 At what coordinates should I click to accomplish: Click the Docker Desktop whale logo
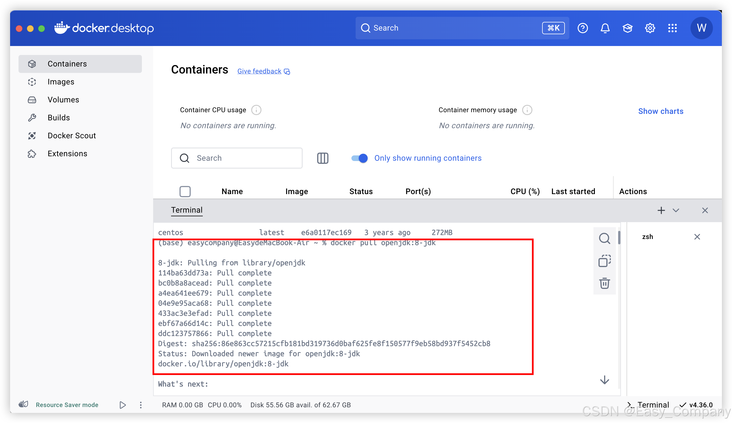pos(104,28)
